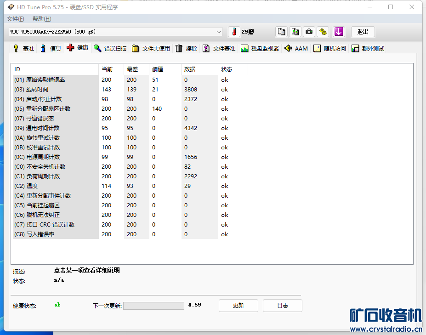Select the (0B) 校准重试计数 row
Viewport: 426px width, 335px height.
click(131, 147)
